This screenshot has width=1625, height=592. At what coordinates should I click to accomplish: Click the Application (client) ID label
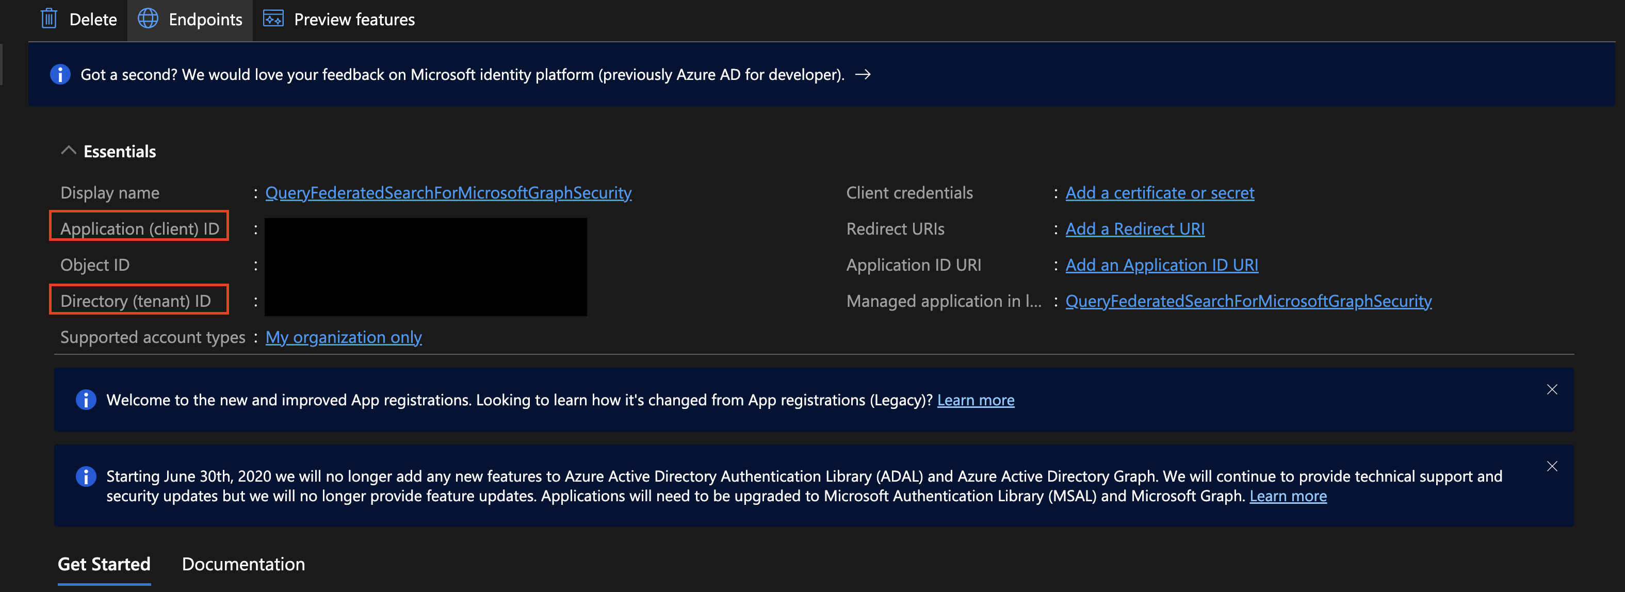click(139, 229)
